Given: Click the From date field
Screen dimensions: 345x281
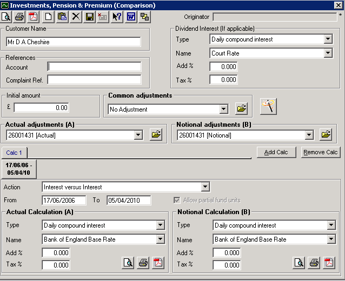Looking at the screenshot, I should point(64,200).
